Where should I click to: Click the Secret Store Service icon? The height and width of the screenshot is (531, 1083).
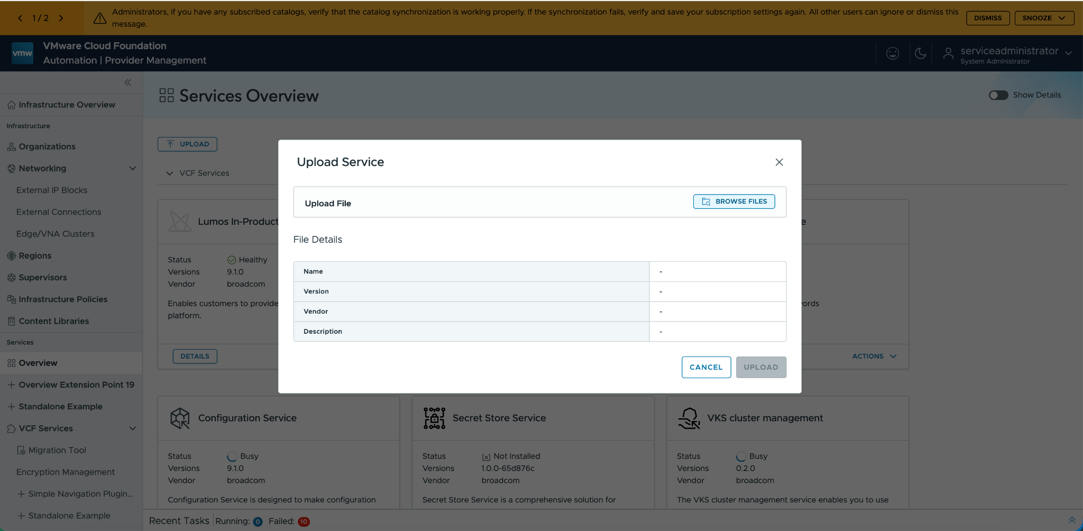click(x=434, y=418)
